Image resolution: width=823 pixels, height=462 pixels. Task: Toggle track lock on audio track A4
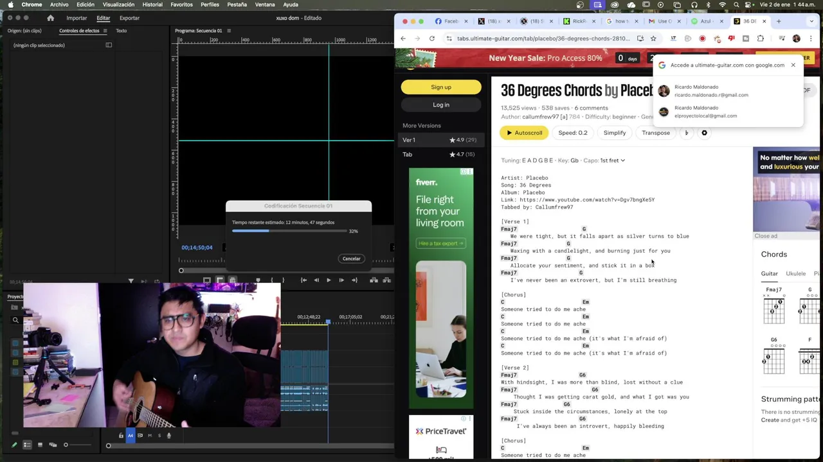click(x=121, y=436)
